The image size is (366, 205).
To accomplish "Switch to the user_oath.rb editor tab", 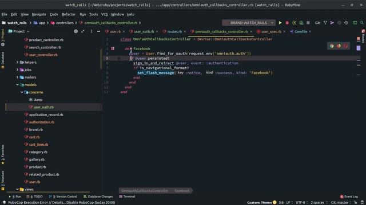I will tap(144, 32).
